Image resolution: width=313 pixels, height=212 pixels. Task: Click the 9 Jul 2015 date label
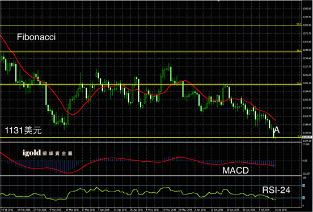[x=264, y=210]
